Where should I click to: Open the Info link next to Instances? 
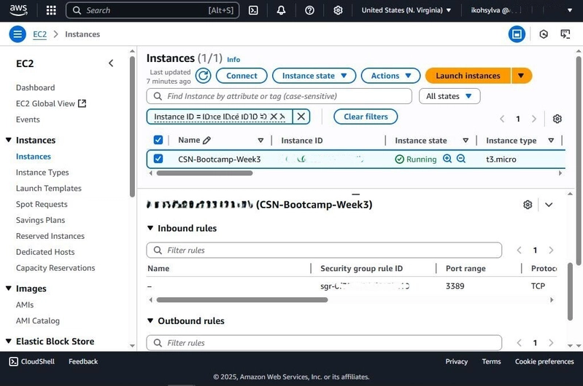coord(233,60)
